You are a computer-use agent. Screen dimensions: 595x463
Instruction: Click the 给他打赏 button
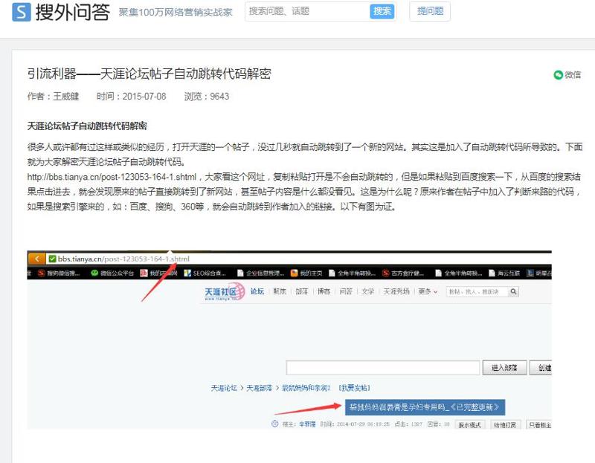tap(505, 424)
